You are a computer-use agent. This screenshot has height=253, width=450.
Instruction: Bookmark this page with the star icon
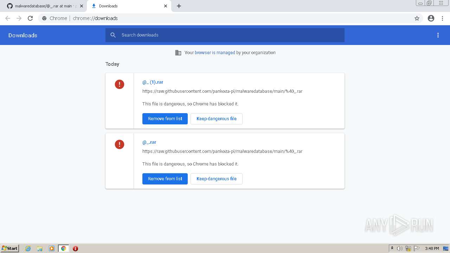coord(417,18)
